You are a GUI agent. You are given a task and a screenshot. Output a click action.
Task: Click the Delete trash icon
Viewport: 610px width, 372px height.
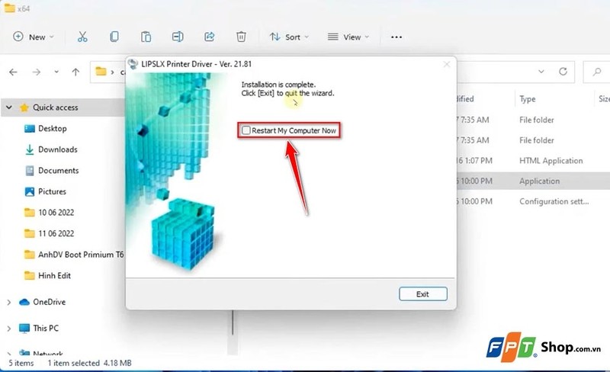tap(241, 37)
